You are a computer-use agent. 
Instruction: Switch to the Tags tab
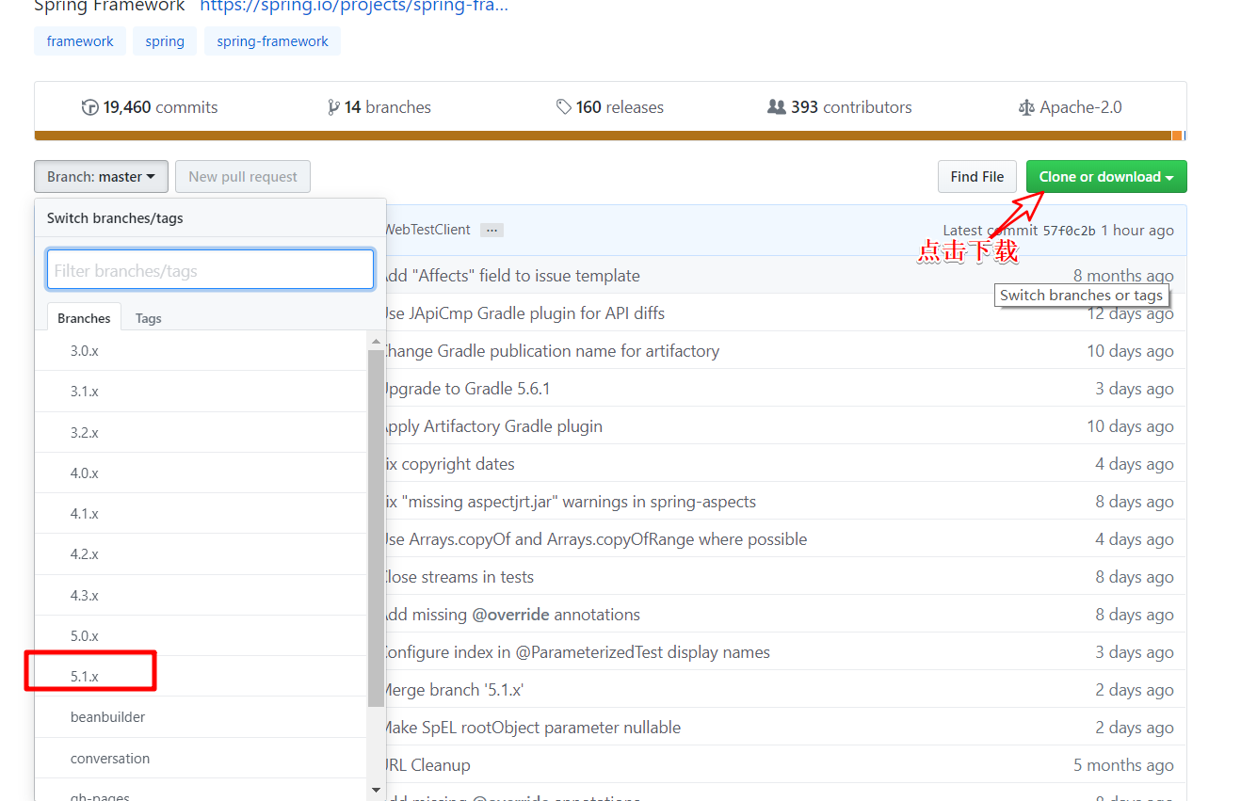(149, 318)
